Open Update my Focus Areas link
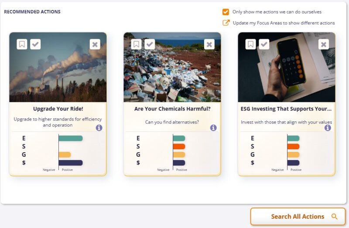 tap(284, 23)
